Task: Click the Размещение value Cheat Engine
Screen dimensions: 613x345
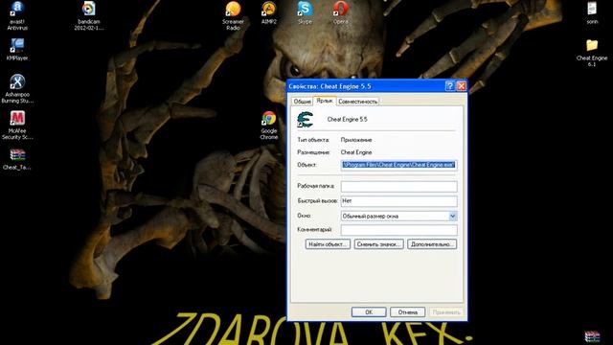Action: (356, 152)
